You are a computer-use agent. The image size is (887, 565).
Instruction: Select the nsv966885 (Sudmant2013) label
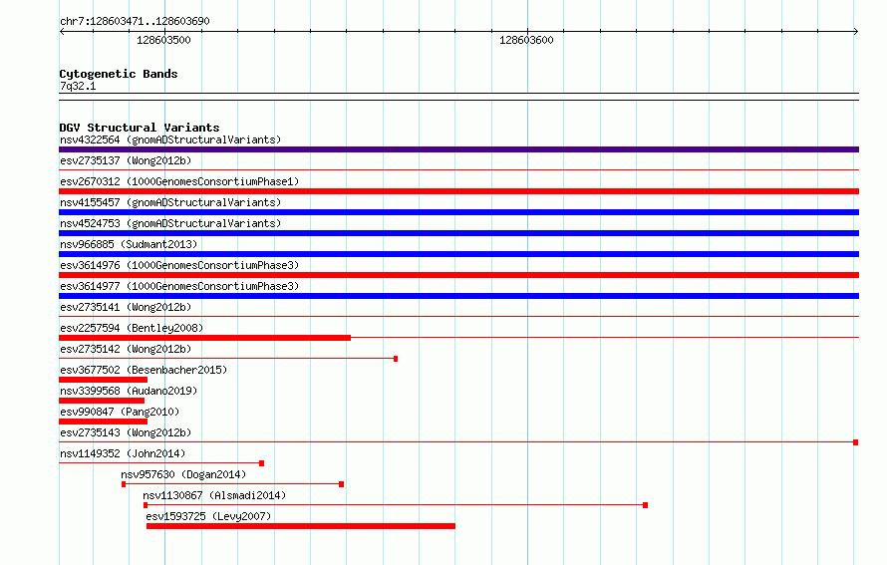(x=129, y=244)
